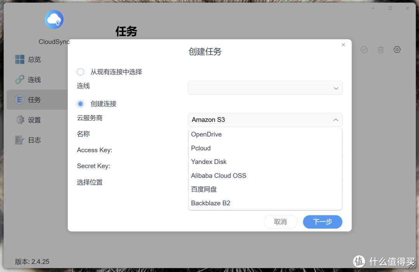Click the 任务 task list icon

click(19, 100)
